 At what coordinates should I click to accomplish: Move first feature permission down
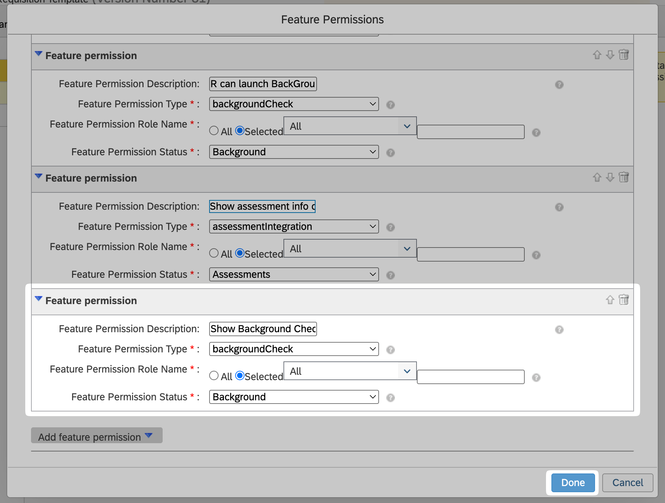point(610,55)
